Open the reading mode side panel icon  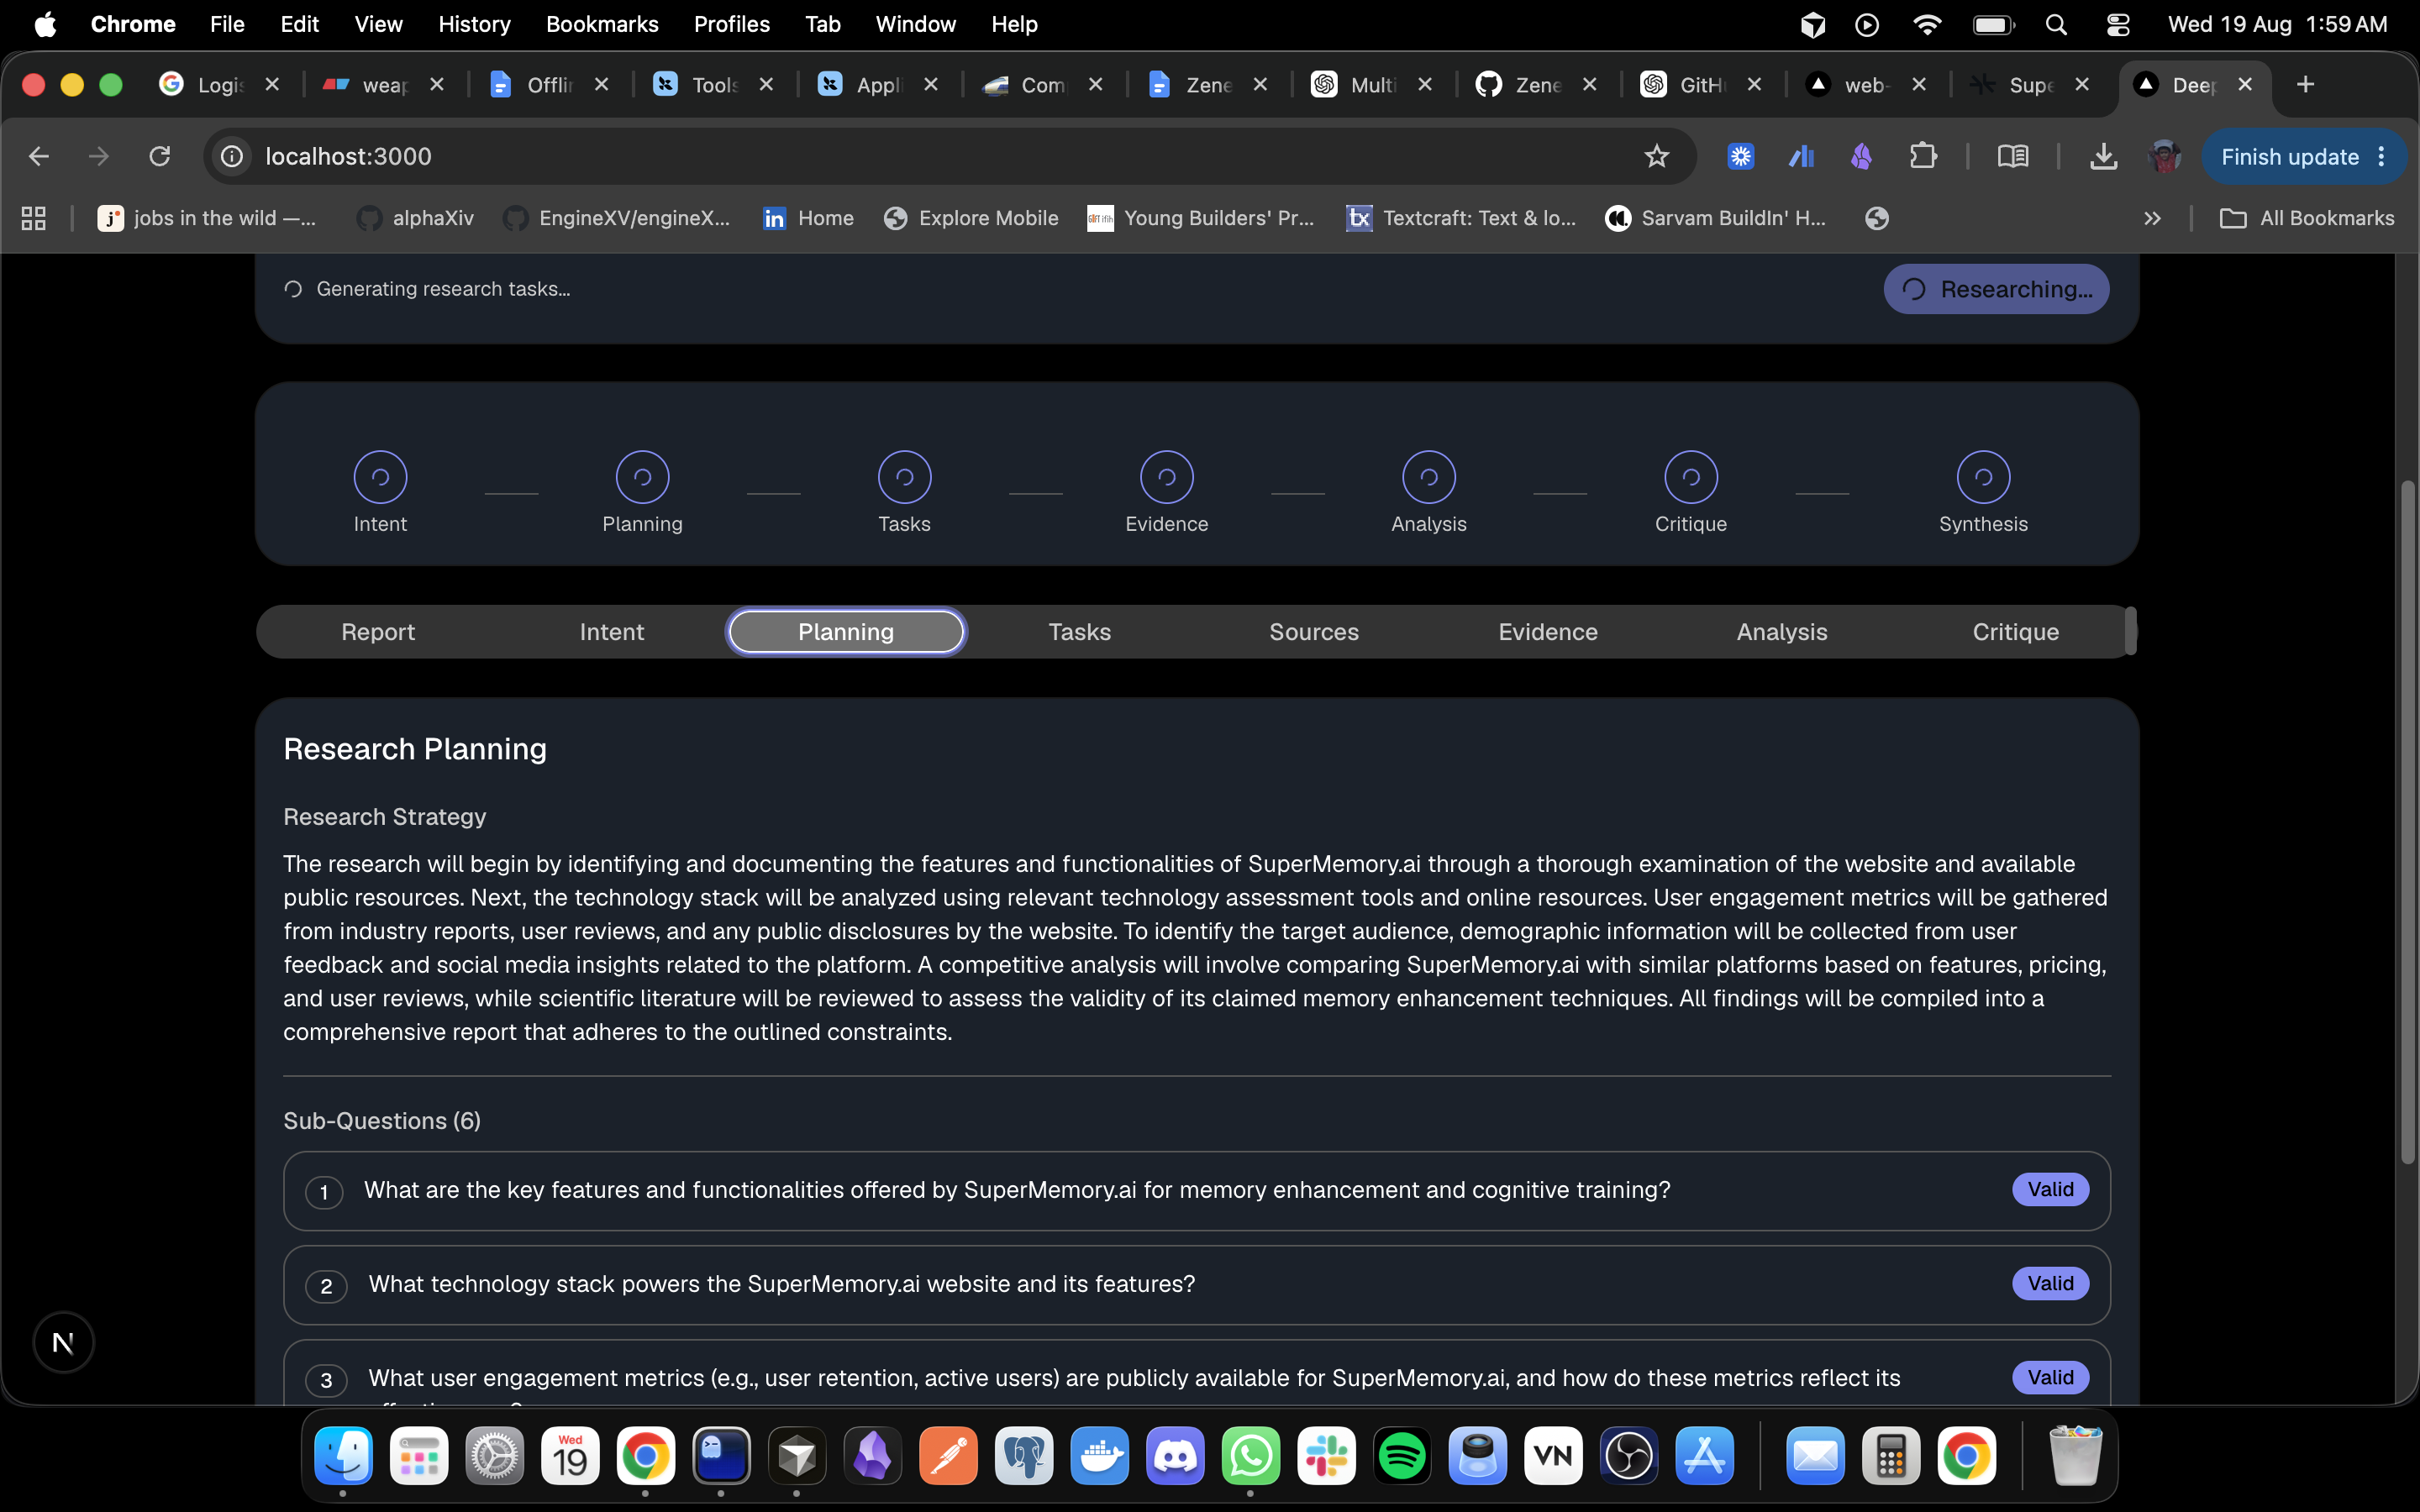pos(2012,156)
